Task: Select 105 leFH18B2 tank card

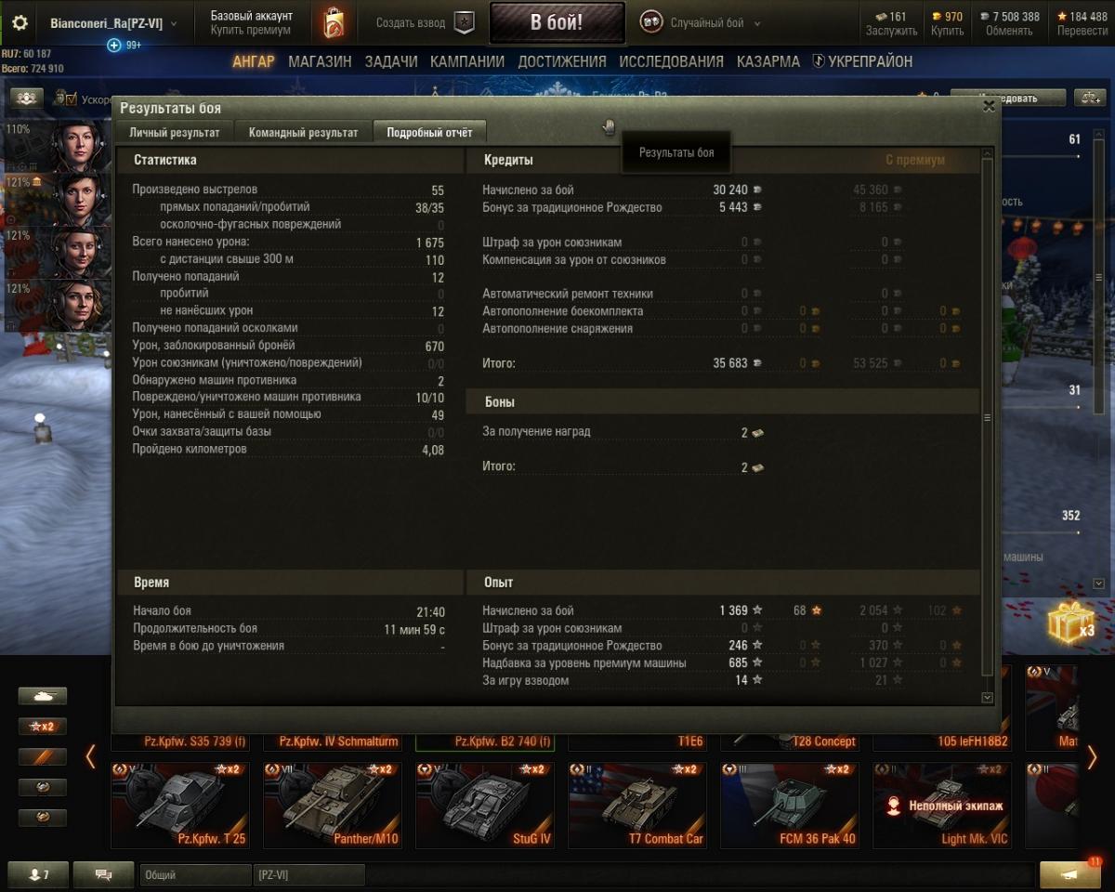Action: (x=941, y=741)
